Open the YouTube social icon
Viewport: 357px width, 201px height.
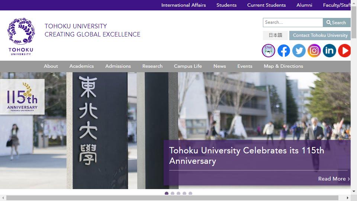pyautogui.click(x=344, y=51)
